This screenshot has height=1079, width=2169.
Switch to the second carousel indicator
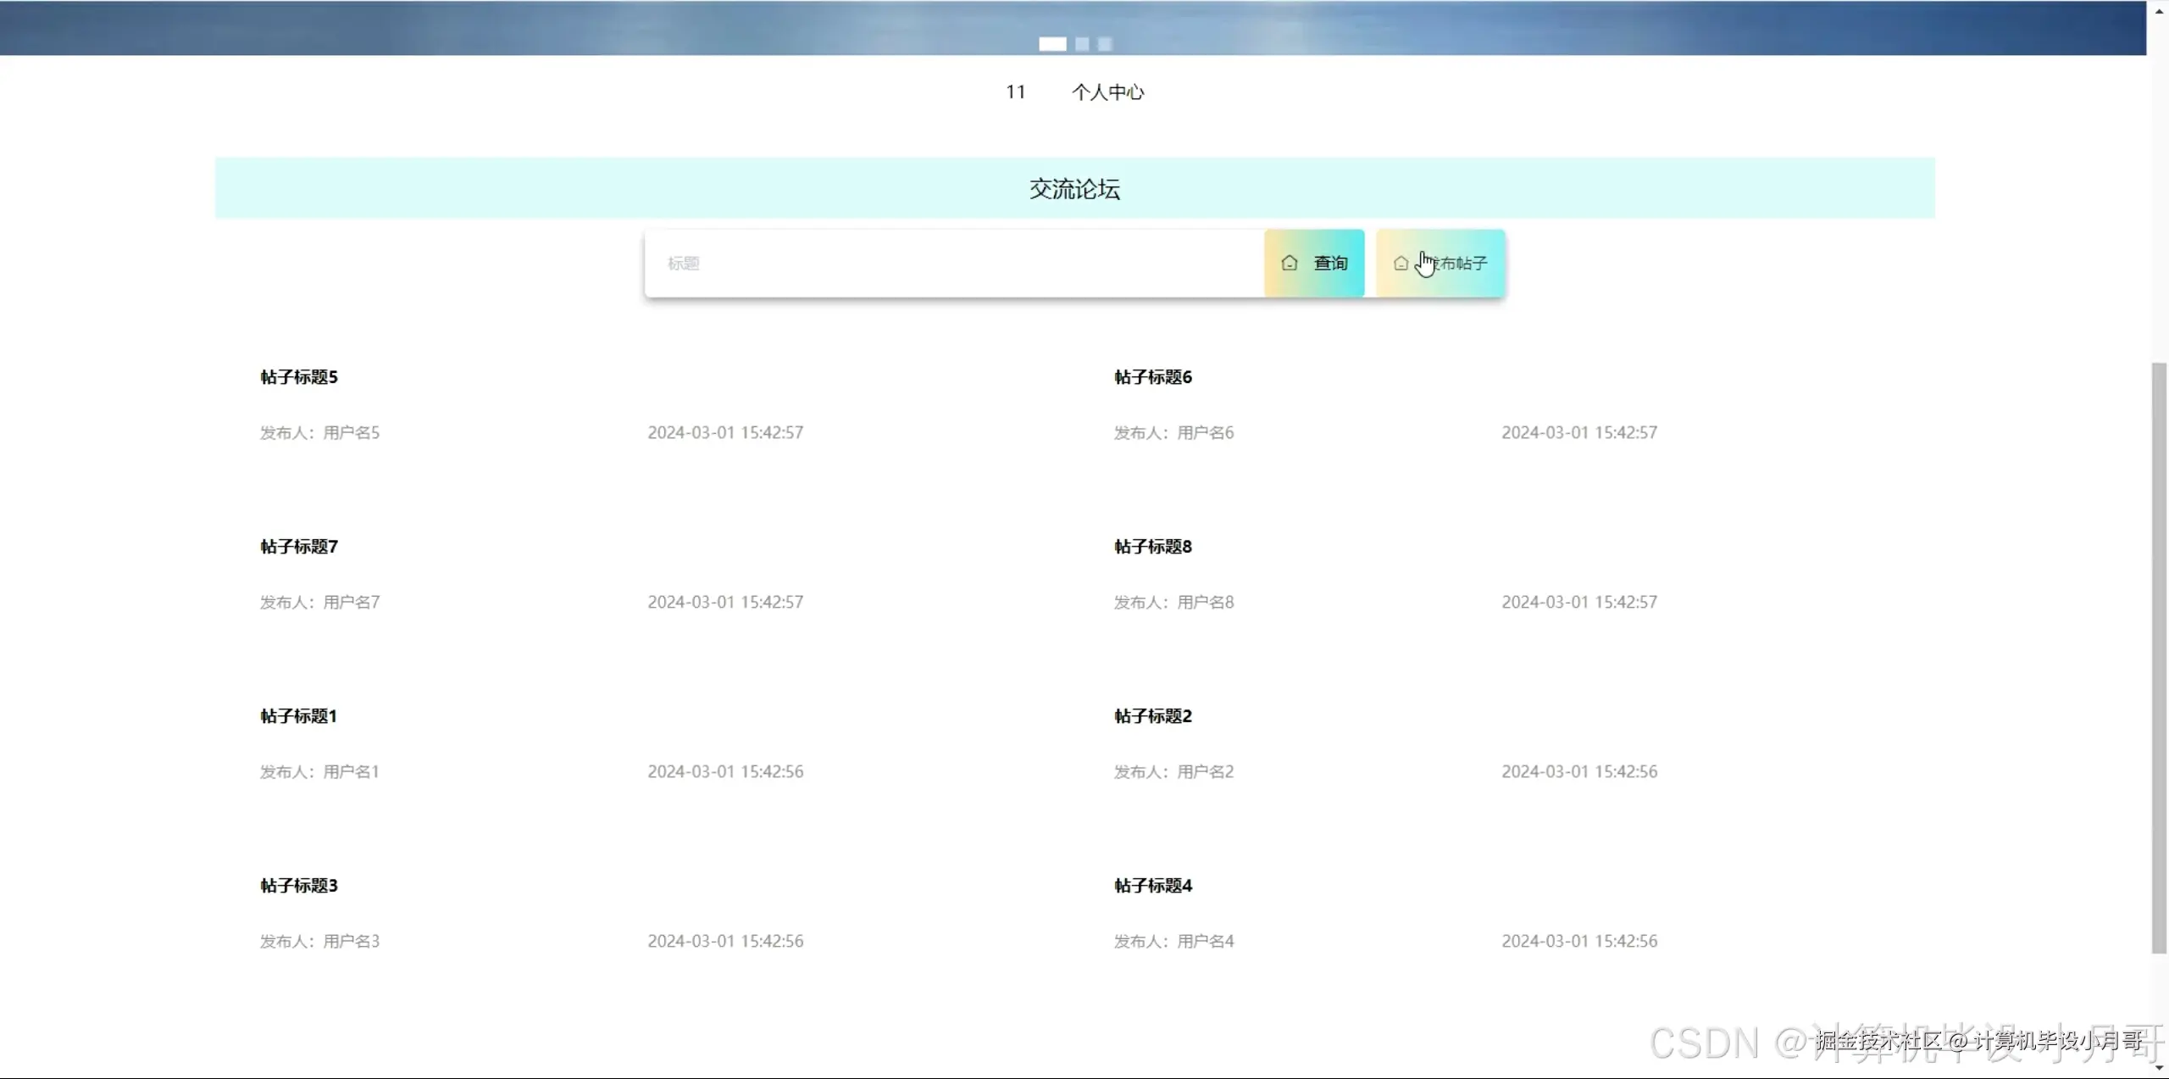1082,44
